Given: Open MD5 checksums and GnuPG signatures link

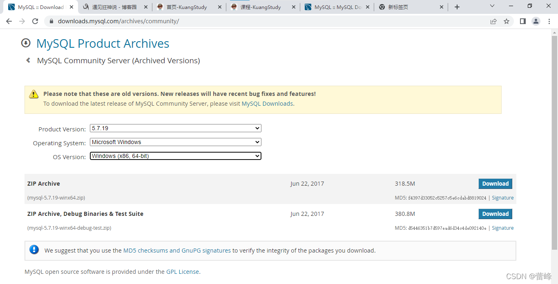Looking at the screenshot, I should [177, 251].
